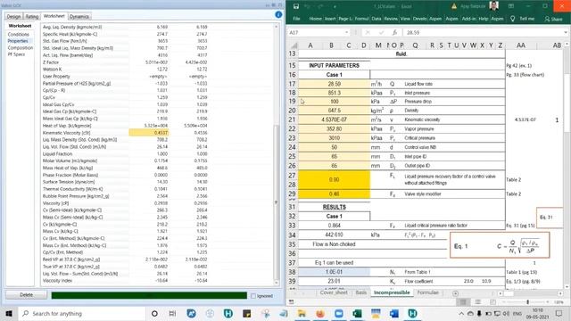Select the highlighted Kinematic Viscosity value 0.4537
Image resolution: width=571 pixels, height=321 pixels.
tap(149, 133)
